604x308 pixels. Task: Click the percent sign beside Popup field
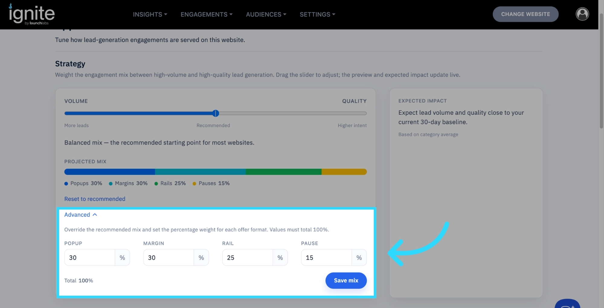point(122,258)
